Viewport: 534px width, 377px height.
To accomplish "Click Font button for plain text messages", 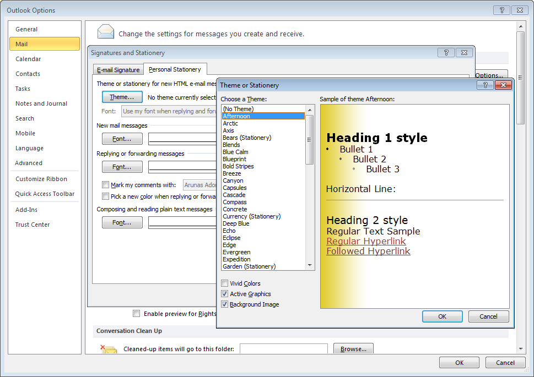I will (122, 222).
